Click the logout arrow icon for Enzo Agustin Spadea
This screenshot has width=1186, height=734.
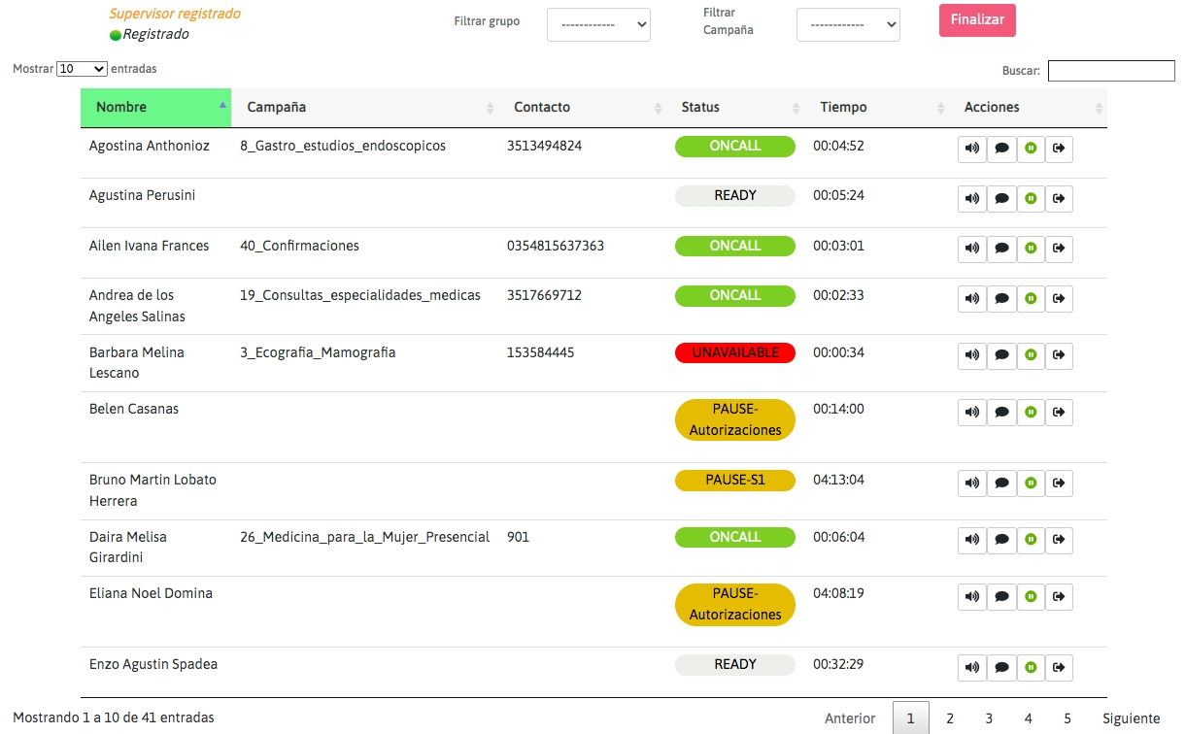(x=1060, y=667)
